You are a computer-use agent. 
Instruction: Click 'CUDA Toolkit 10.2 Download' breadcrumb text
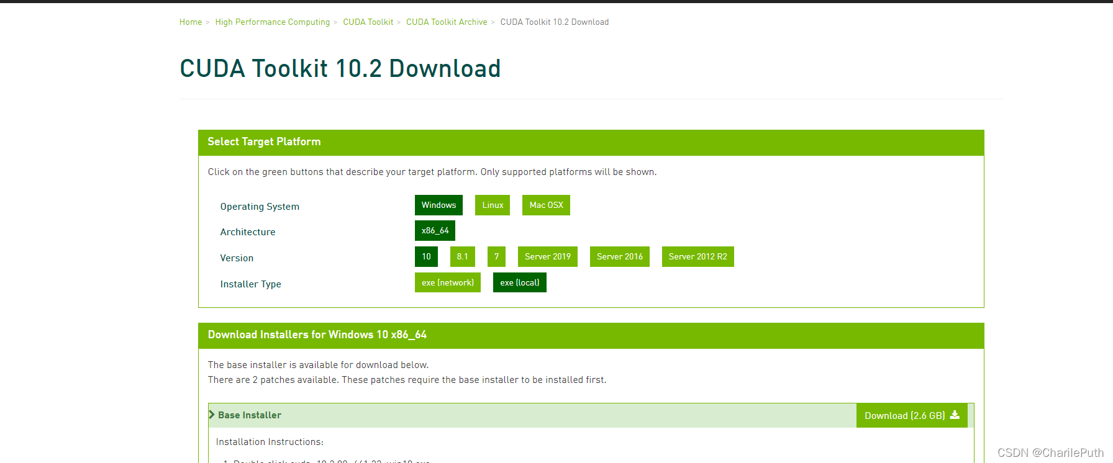coord(555,22)
